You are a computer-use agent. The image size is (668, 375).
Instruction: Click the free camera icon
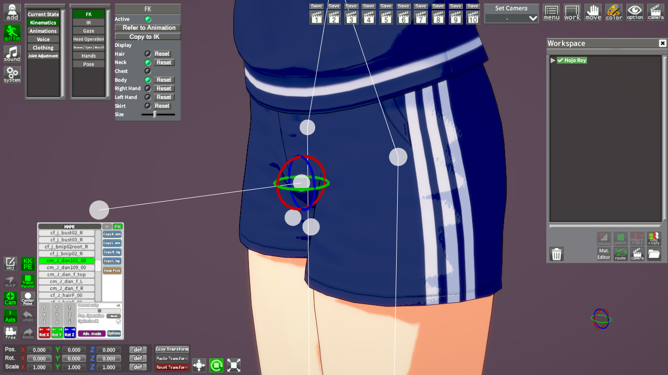10,333
